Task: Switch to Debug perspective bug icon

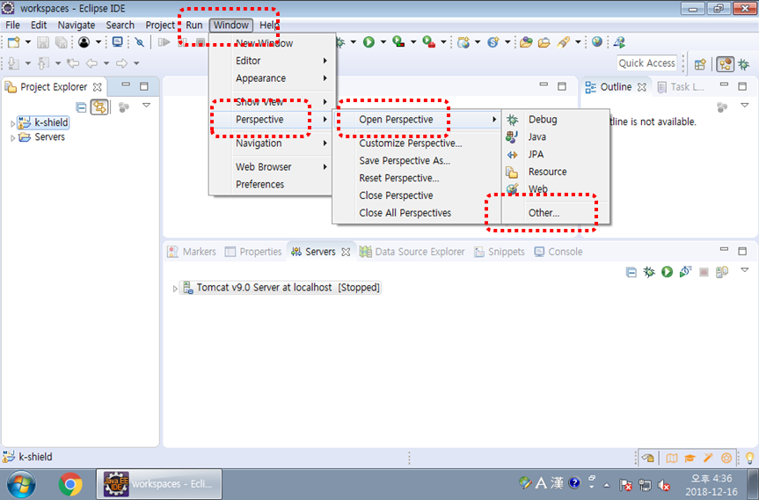Action: pyautogui.click(x=743, y=64)
